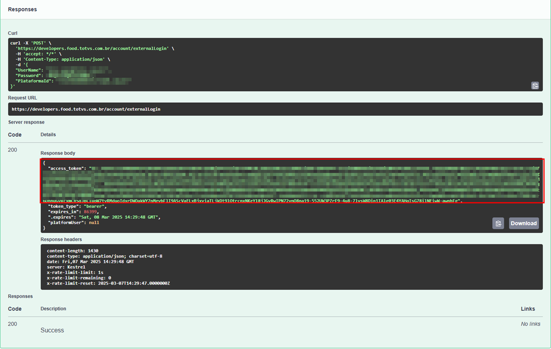Click the x-rate-limit-remaining: 0 header

(79, 278)
